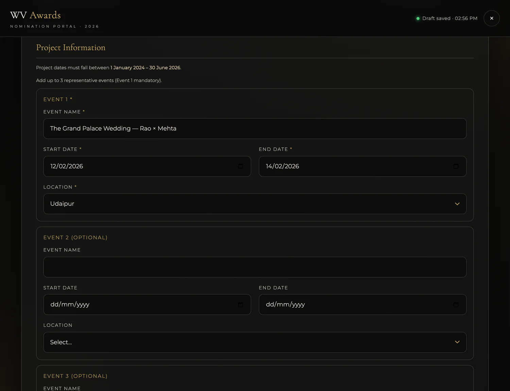Image resolution: width=510 pixels, height=391 pixels.
Task: Click Event 1 start date 12/02/2026 field
Action: coord(147,166)
